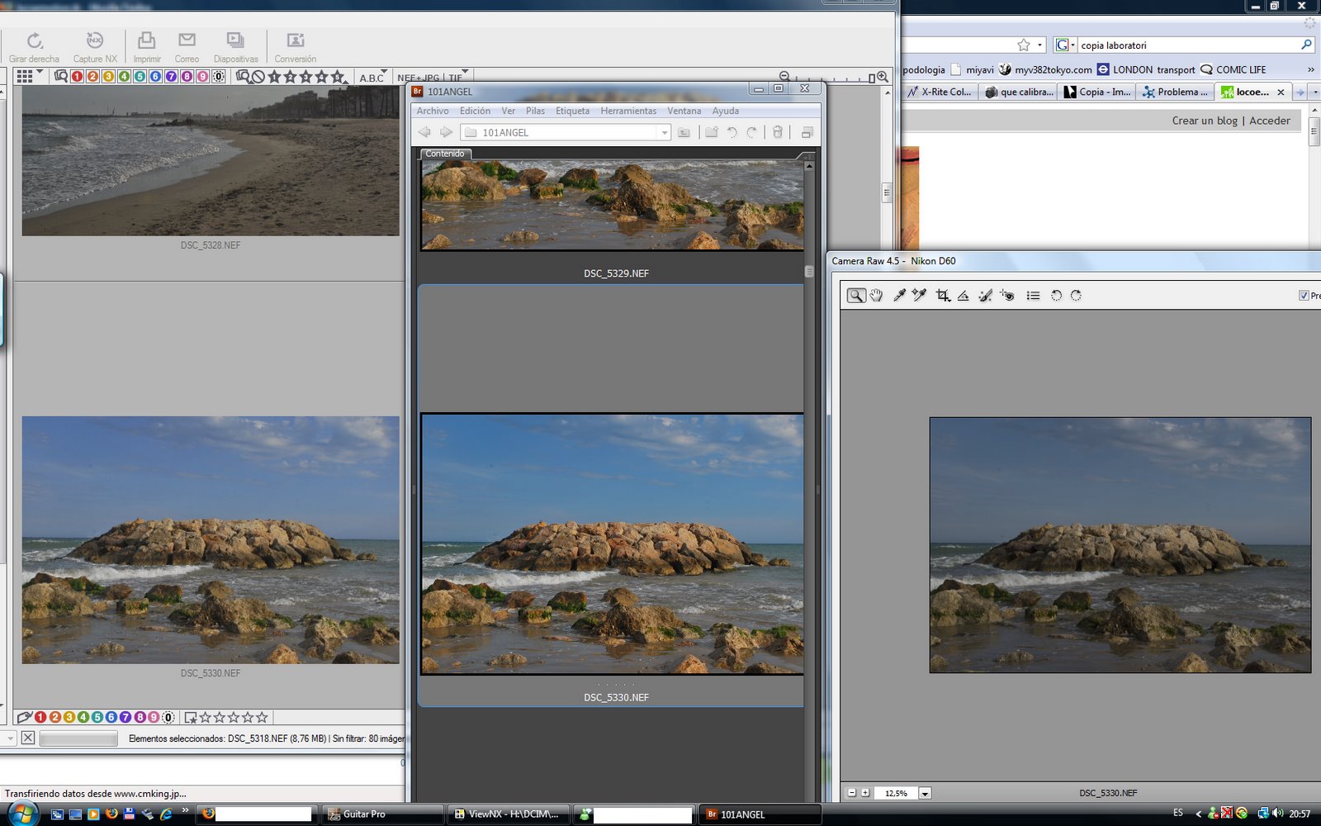This screenshot has width=1321, height=826.
Task: Open Conversión file conversion in ViewNX
Action: pos(295,47)
